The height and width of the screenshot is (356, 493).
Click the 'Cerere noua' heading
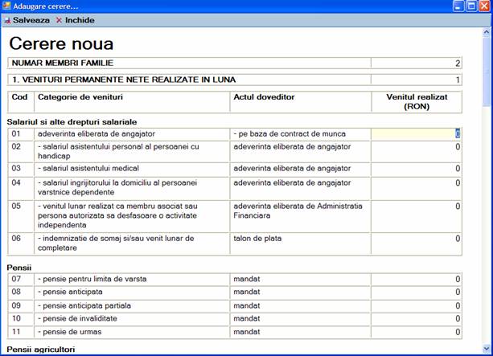point(61,43)
